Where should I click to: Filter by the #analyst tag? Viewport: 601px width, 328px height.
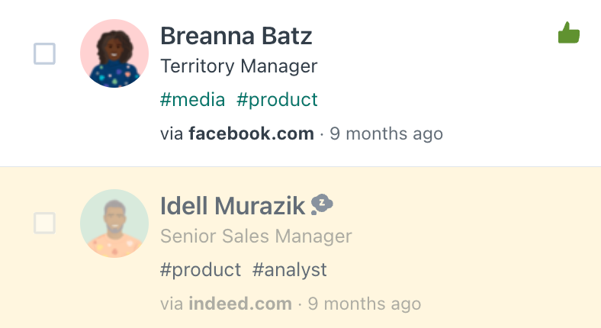point(290,270)
